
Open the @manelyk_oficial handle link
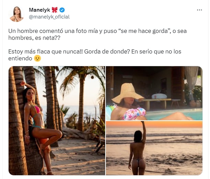49,17
